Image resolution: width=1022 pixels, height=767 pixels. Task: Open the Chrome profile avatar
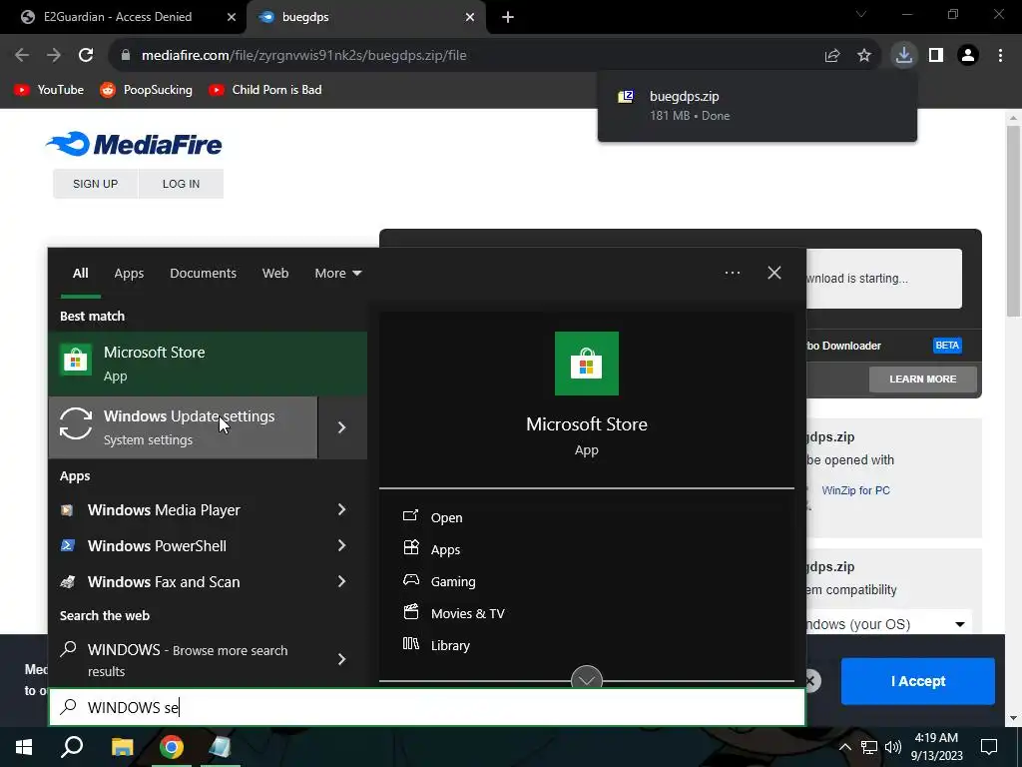(968, 55)
